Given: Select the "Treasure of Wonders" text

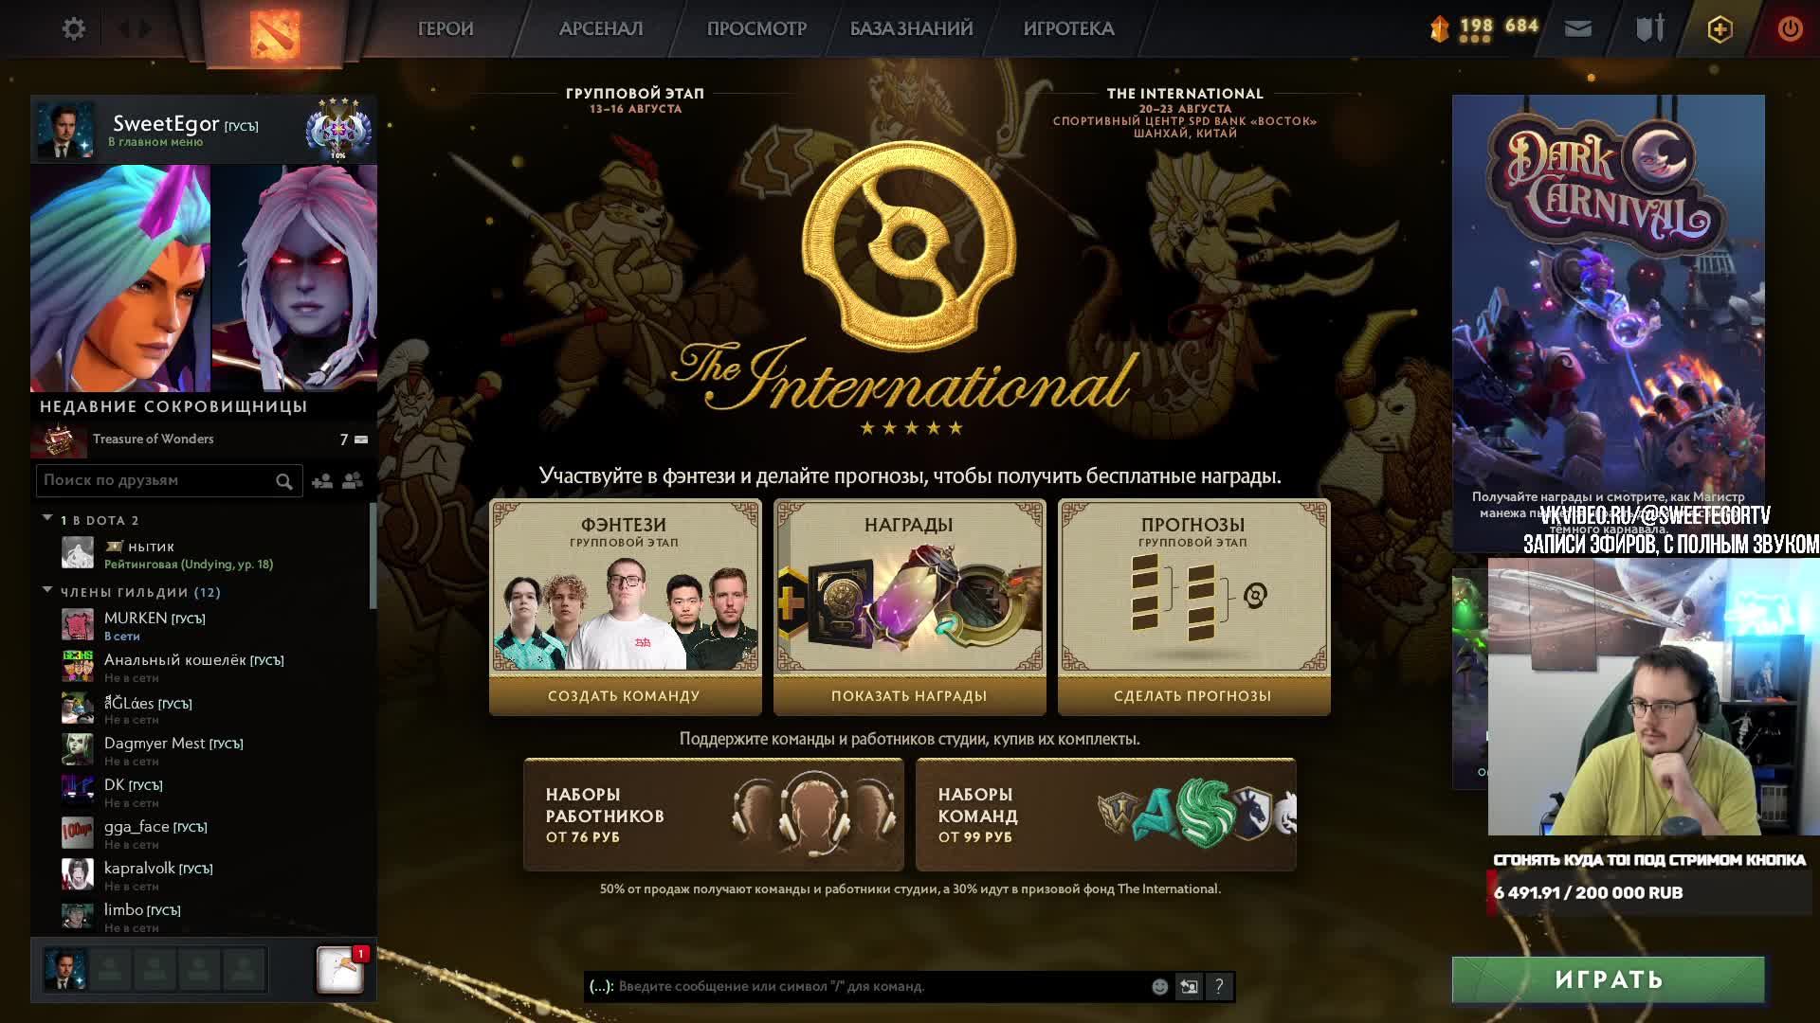Looking at the screenshot, I should click(153, 440).
